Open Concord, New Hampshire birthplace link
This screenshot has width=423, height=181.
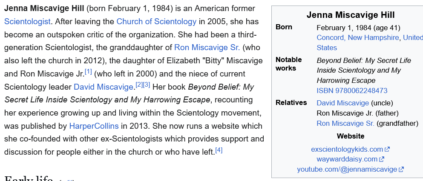click(358, 37)
